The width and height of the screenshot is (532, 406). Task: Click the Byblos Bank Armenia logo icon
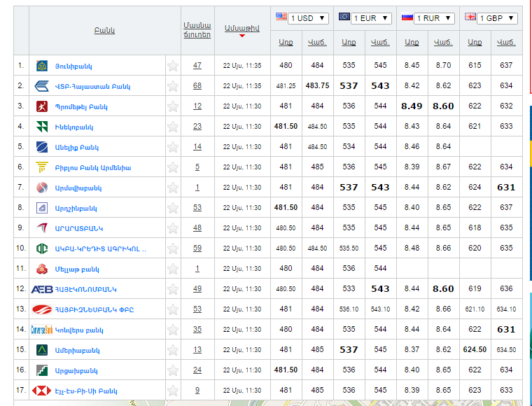pyautogui.click(x=42, y=167)
